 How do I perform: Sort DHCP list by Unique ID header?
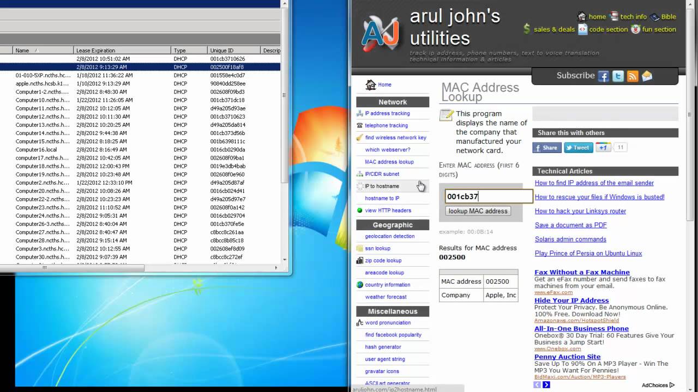tap(234, 51)
